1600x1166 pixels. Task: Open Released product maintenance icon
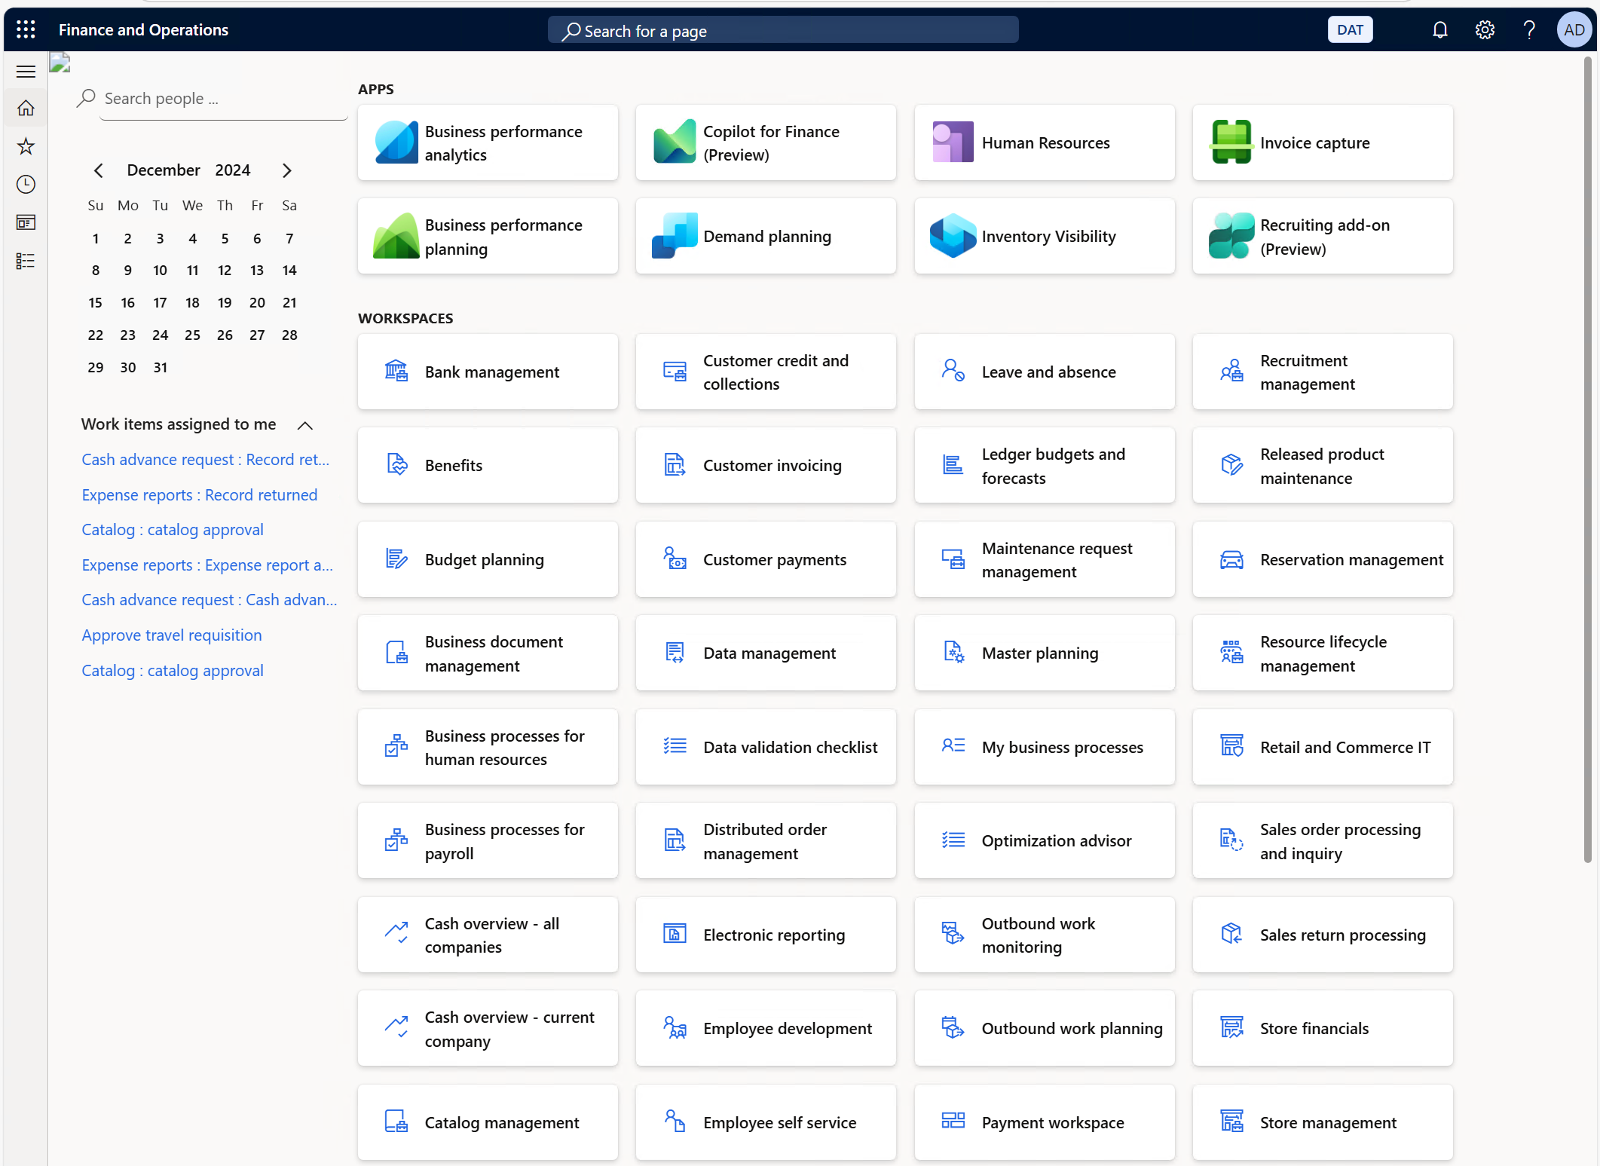(1231, 464)
